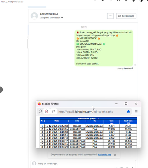The height and width of the screenshot is (168, 148).
Task: Open the three-dots more options button
Action: coord(110,16)
